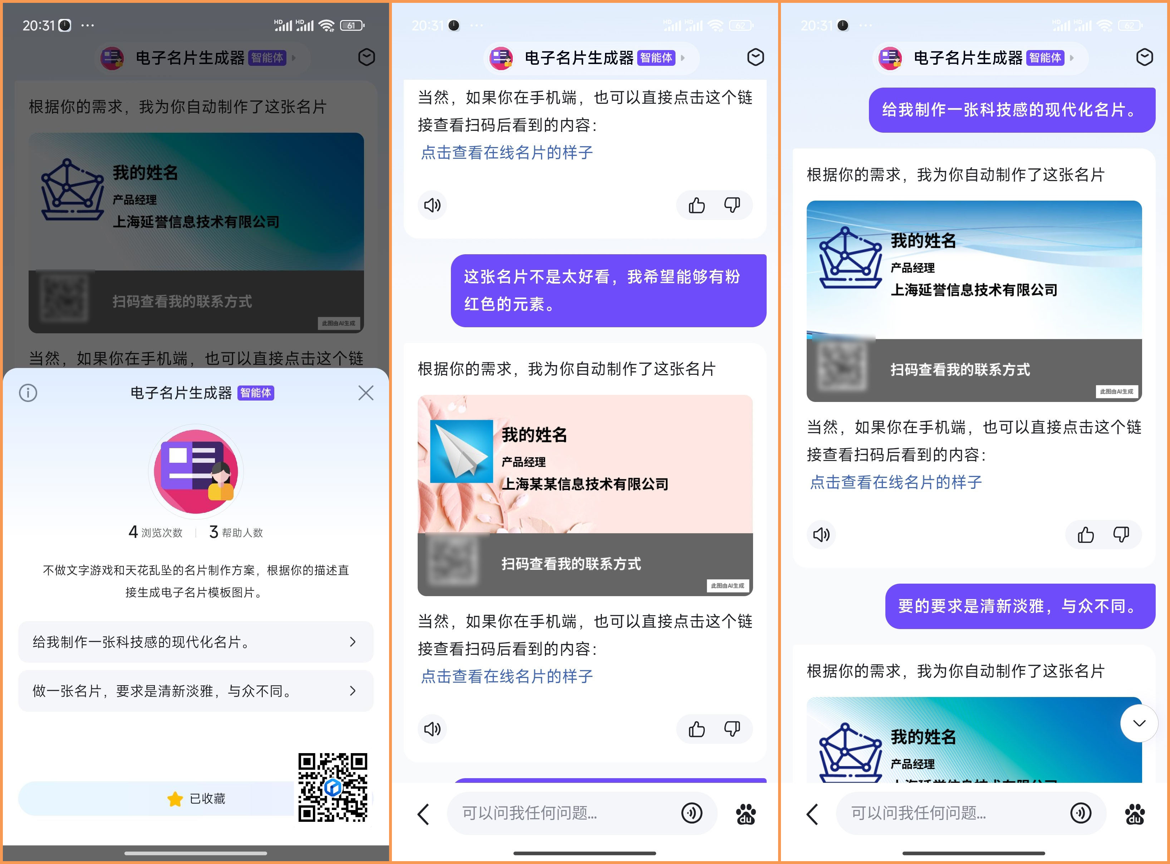Tap the '4 浏览次数' stat

click(155, 532)
